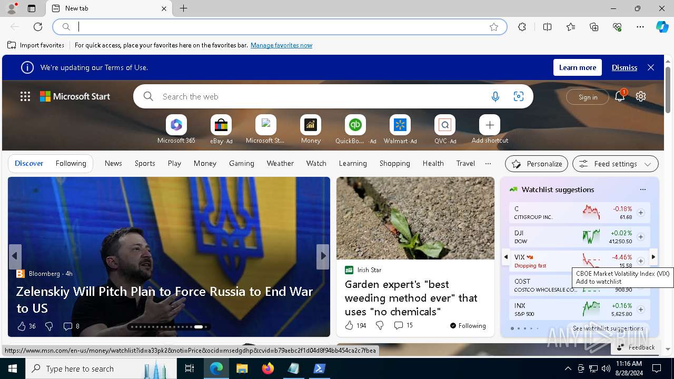Dislike the Garden expert article
674x379 pixels.
point(380,325)
